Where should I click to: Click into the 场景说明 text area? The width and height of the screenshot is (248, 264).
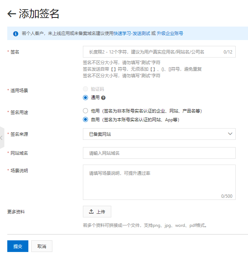pyautogui.click(x=159, y=182)
